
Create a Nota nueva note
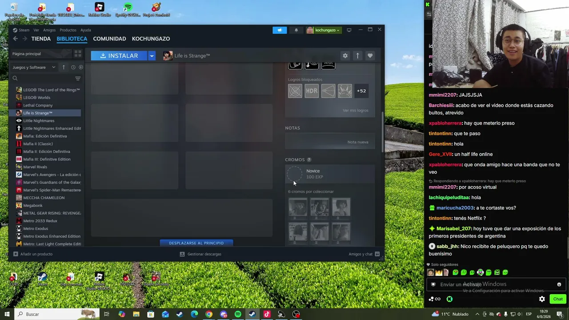click(358, 142)
